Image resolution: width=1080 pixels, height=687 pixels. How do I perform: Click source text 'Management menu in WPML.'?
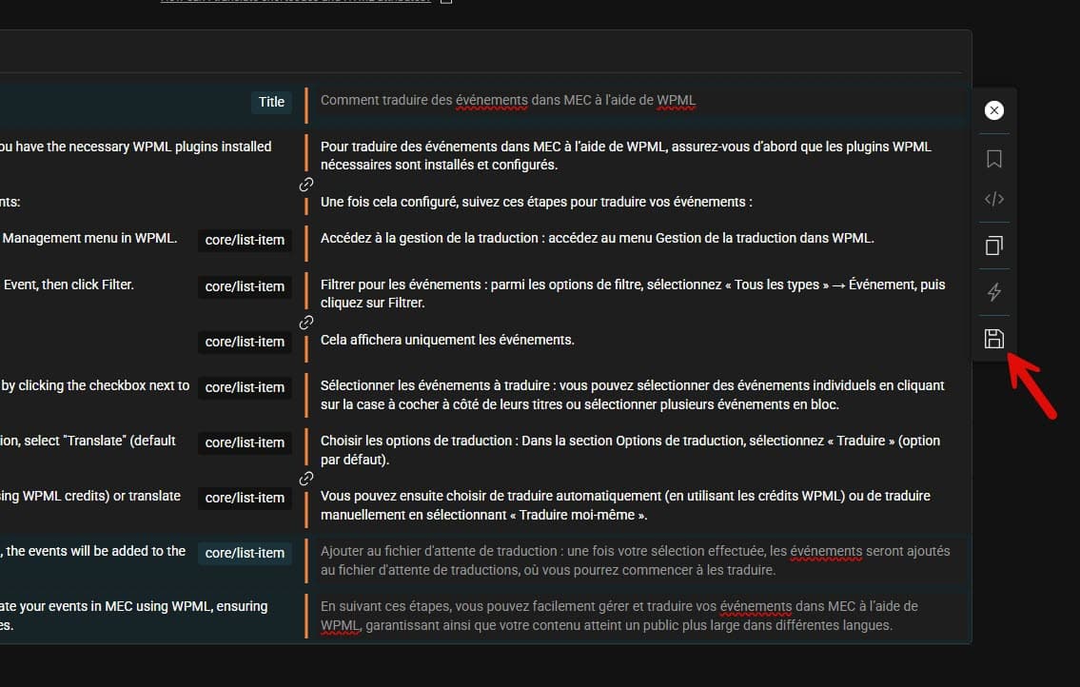click(x=89, y=238)
